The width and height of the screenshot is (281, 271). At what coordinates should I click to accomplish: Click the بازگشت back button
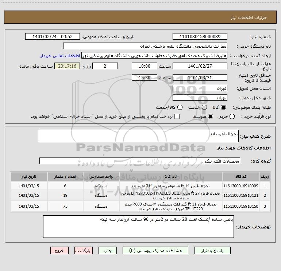point(84,251)
